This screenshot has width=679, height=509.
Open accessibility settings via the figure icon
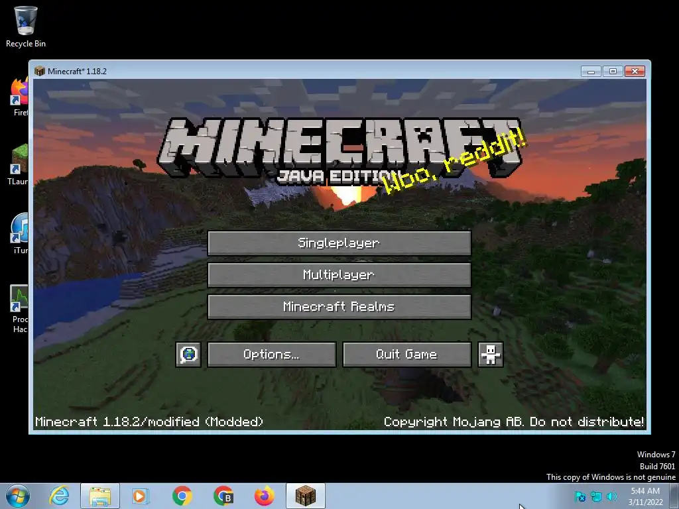tap(490, 355)
